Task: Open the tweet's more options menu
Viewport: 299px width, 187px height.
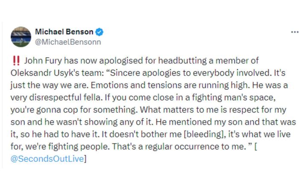Action: (294, 32)
